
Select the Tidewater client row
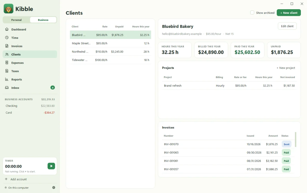111,60
